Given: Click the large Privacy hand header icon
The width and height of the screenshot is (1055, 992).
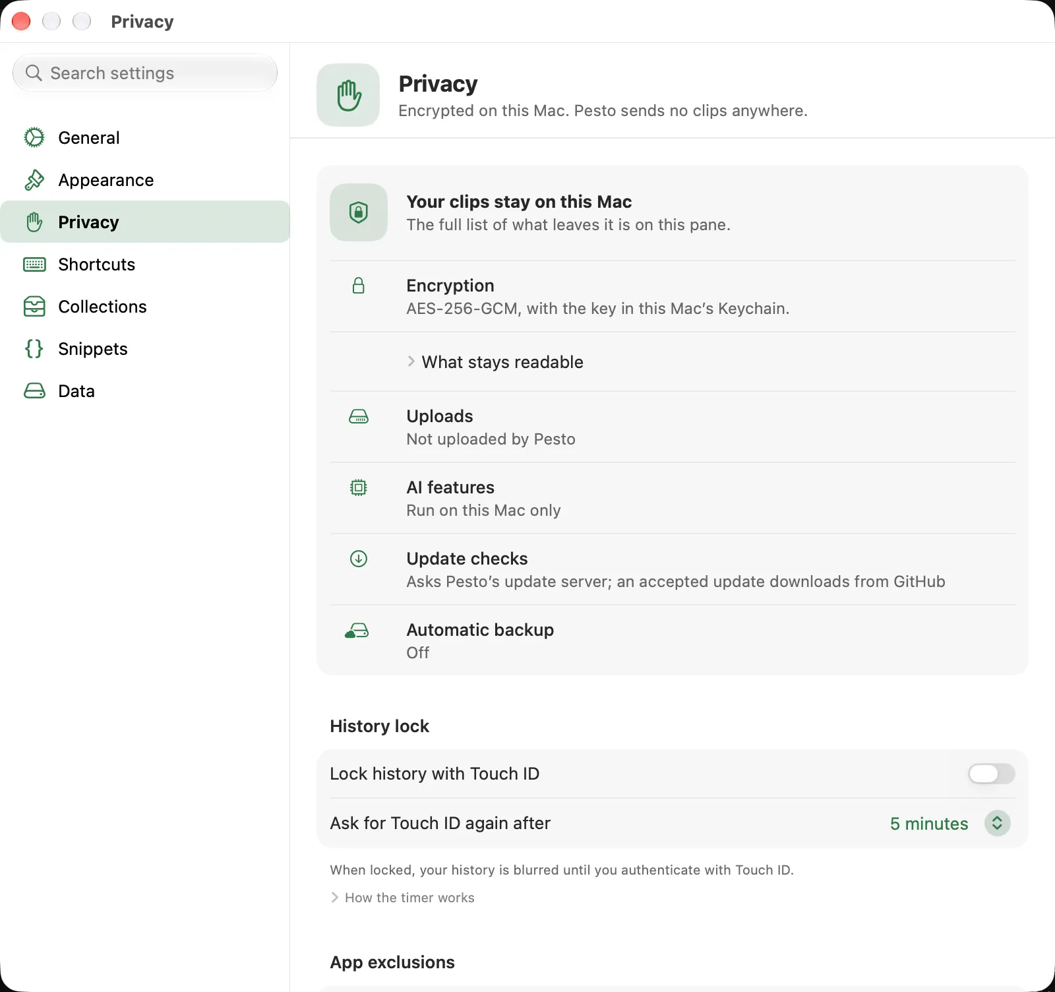Looking at the screenshot, I should (x=348, y=95).
